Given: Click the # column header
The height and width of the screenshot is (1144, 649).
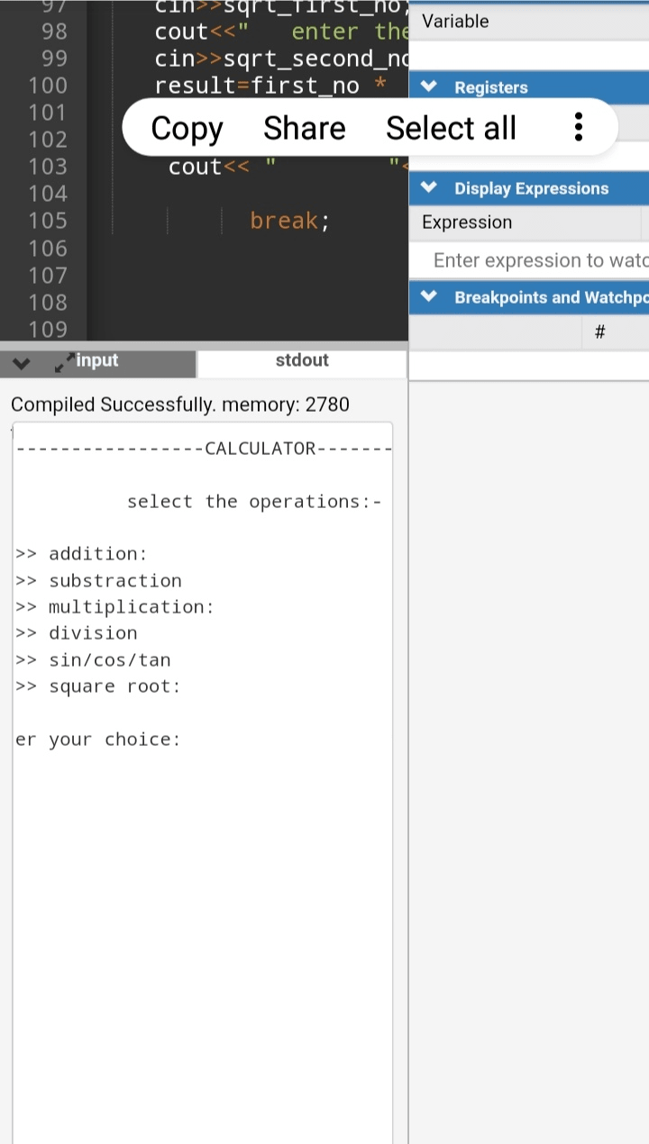Looking at the screenshot, I should tap(599, 332).
